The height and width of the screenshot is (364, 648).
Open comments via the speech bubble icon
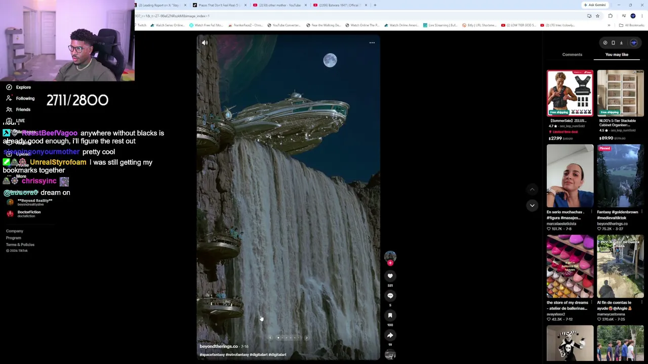[390, 296]
